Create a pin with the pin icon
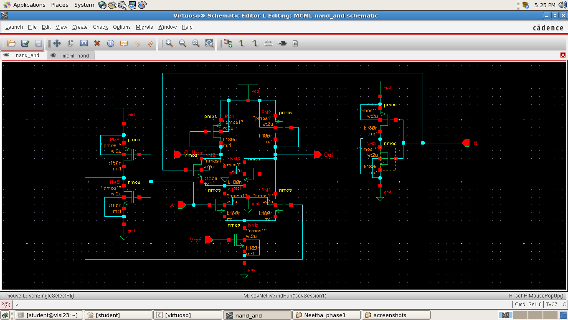The image size is (568, 320). pos(282,43)
